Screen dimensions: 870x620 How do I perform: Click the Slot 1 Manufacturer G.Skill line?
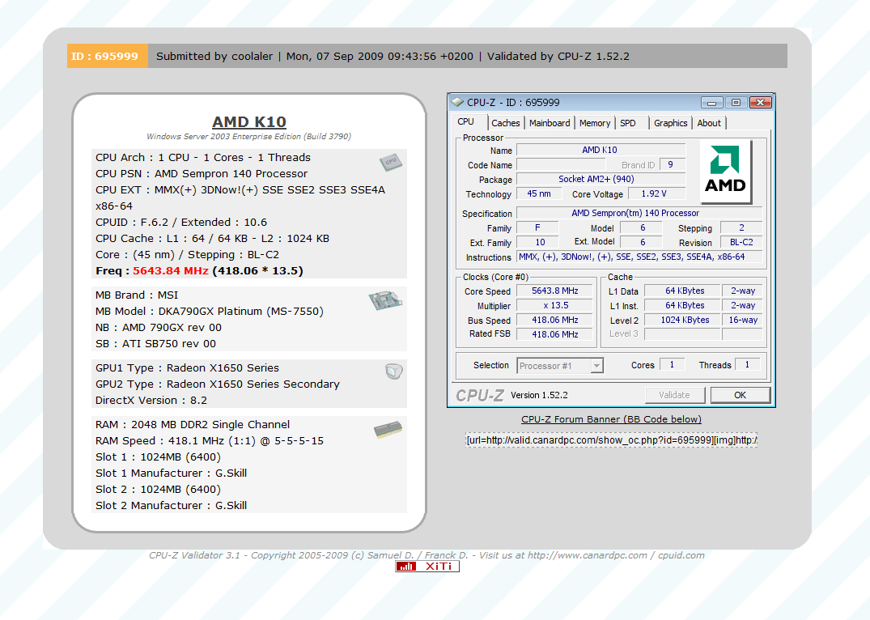(171, 473)
